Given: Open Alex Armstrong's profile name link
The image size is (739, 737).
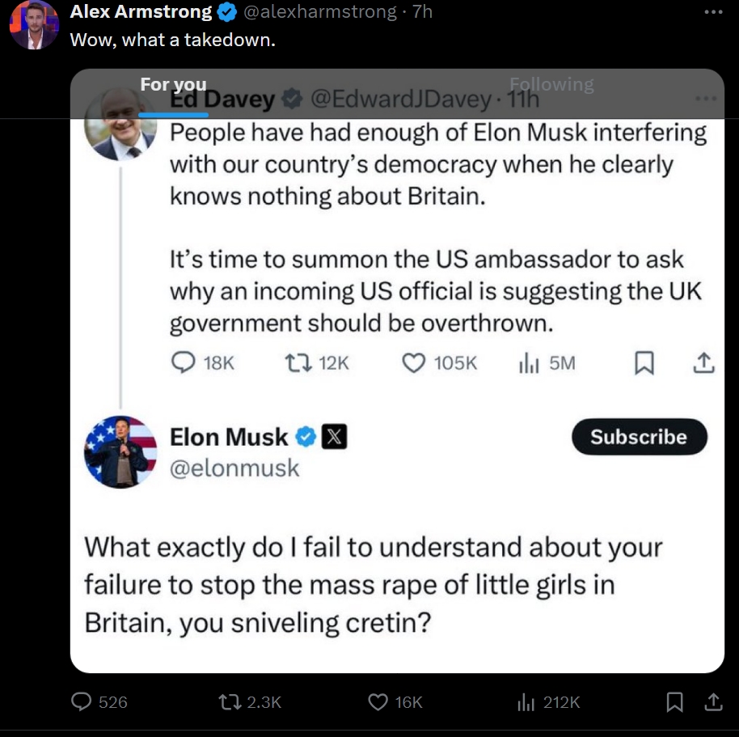Looking at the screenshot, I should [x=141, y=11].
